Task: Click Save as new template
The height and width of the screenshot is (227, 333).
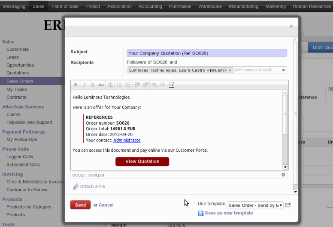Action: tap(229, 213)
